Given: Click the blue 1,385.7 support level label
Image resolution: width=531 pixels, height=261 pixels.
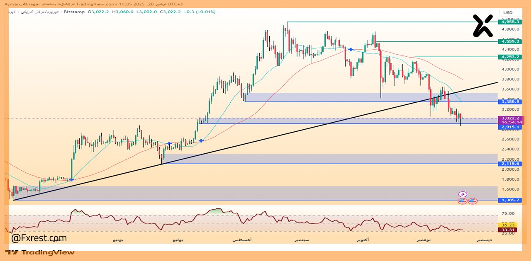Looking at the screenshot, I should click(510, 201).
